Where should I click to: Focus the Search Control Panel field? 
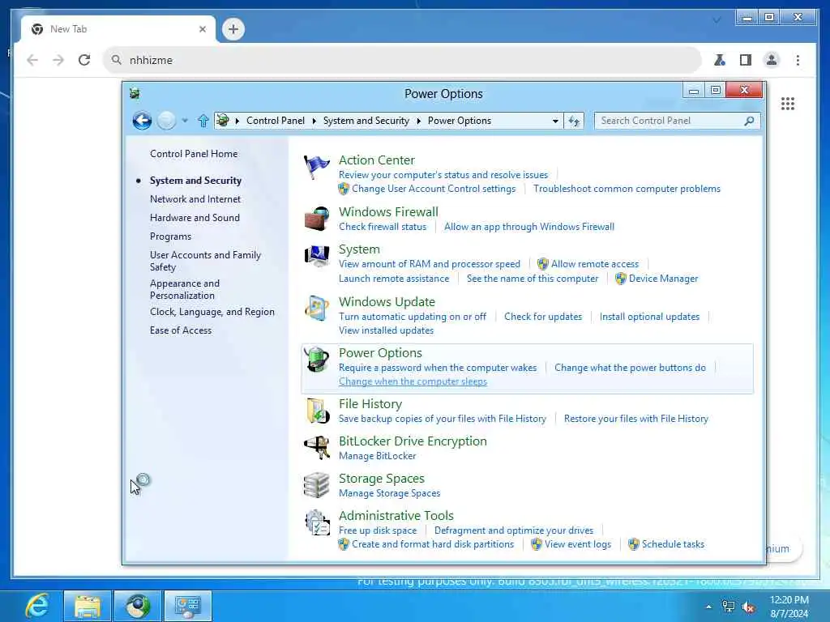pyautogui.click(x=677, y=121)
